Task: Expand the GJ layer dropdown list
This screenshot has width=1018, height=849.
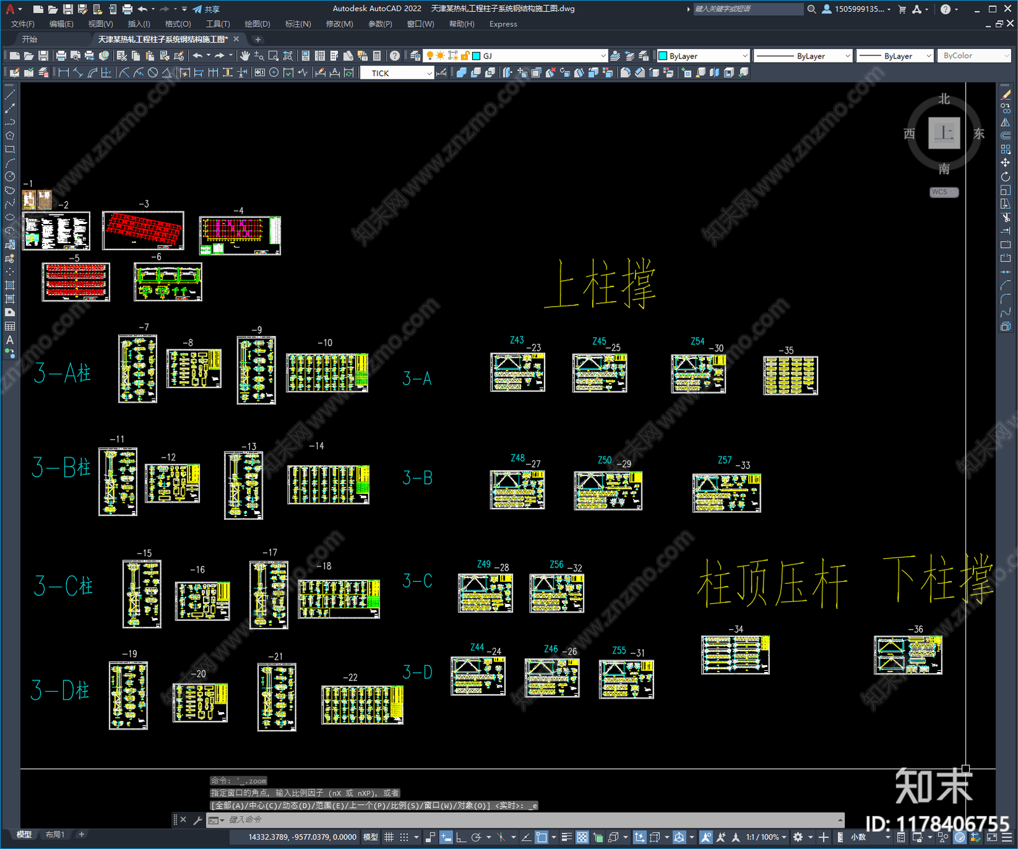Action: [603, 55]
